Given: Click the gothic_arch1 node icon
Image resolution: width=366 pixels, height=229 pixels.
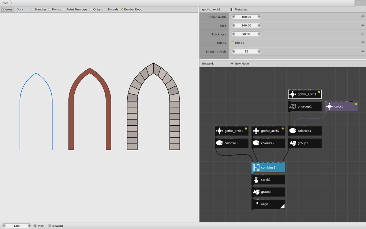Looking at the screenshot, I should tap(219, 131).
